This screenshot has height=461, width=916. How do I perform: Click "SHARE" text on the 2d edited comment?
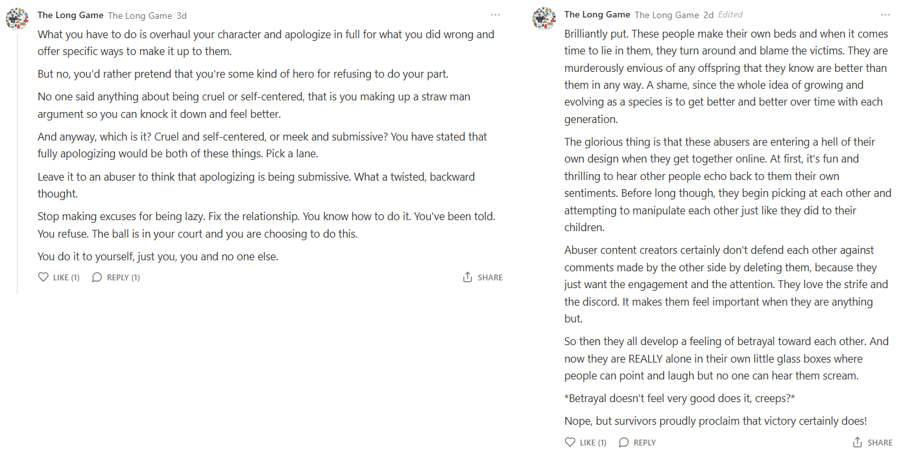tap(880, 443)
